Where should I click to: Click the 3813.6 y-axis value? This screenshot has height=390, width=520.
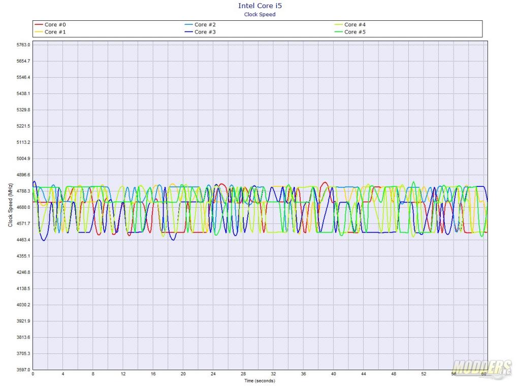(23, 337)
